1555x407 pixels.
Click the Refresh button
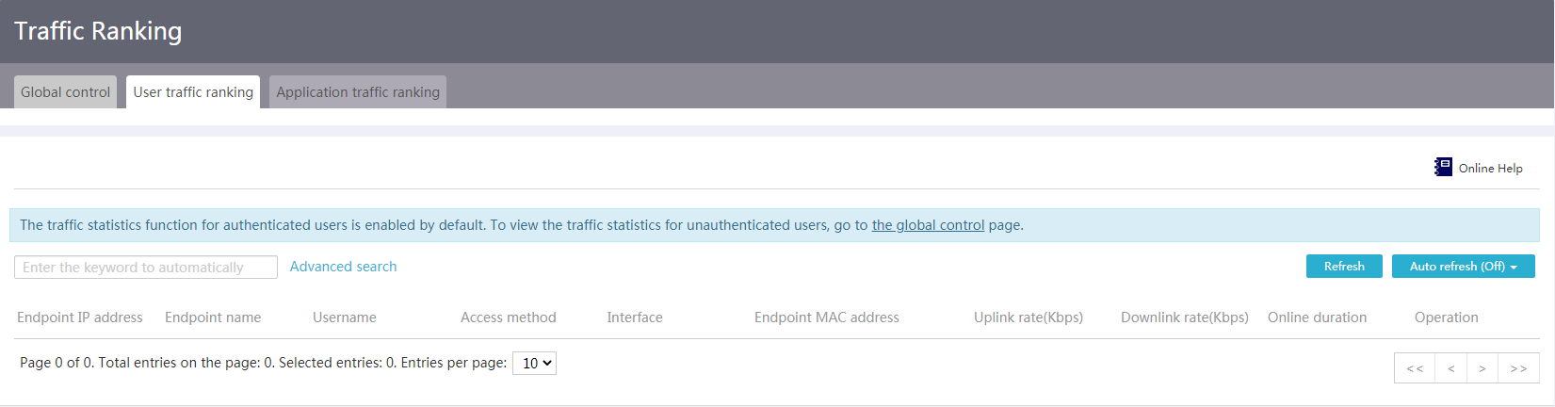tap(1344, 267)
